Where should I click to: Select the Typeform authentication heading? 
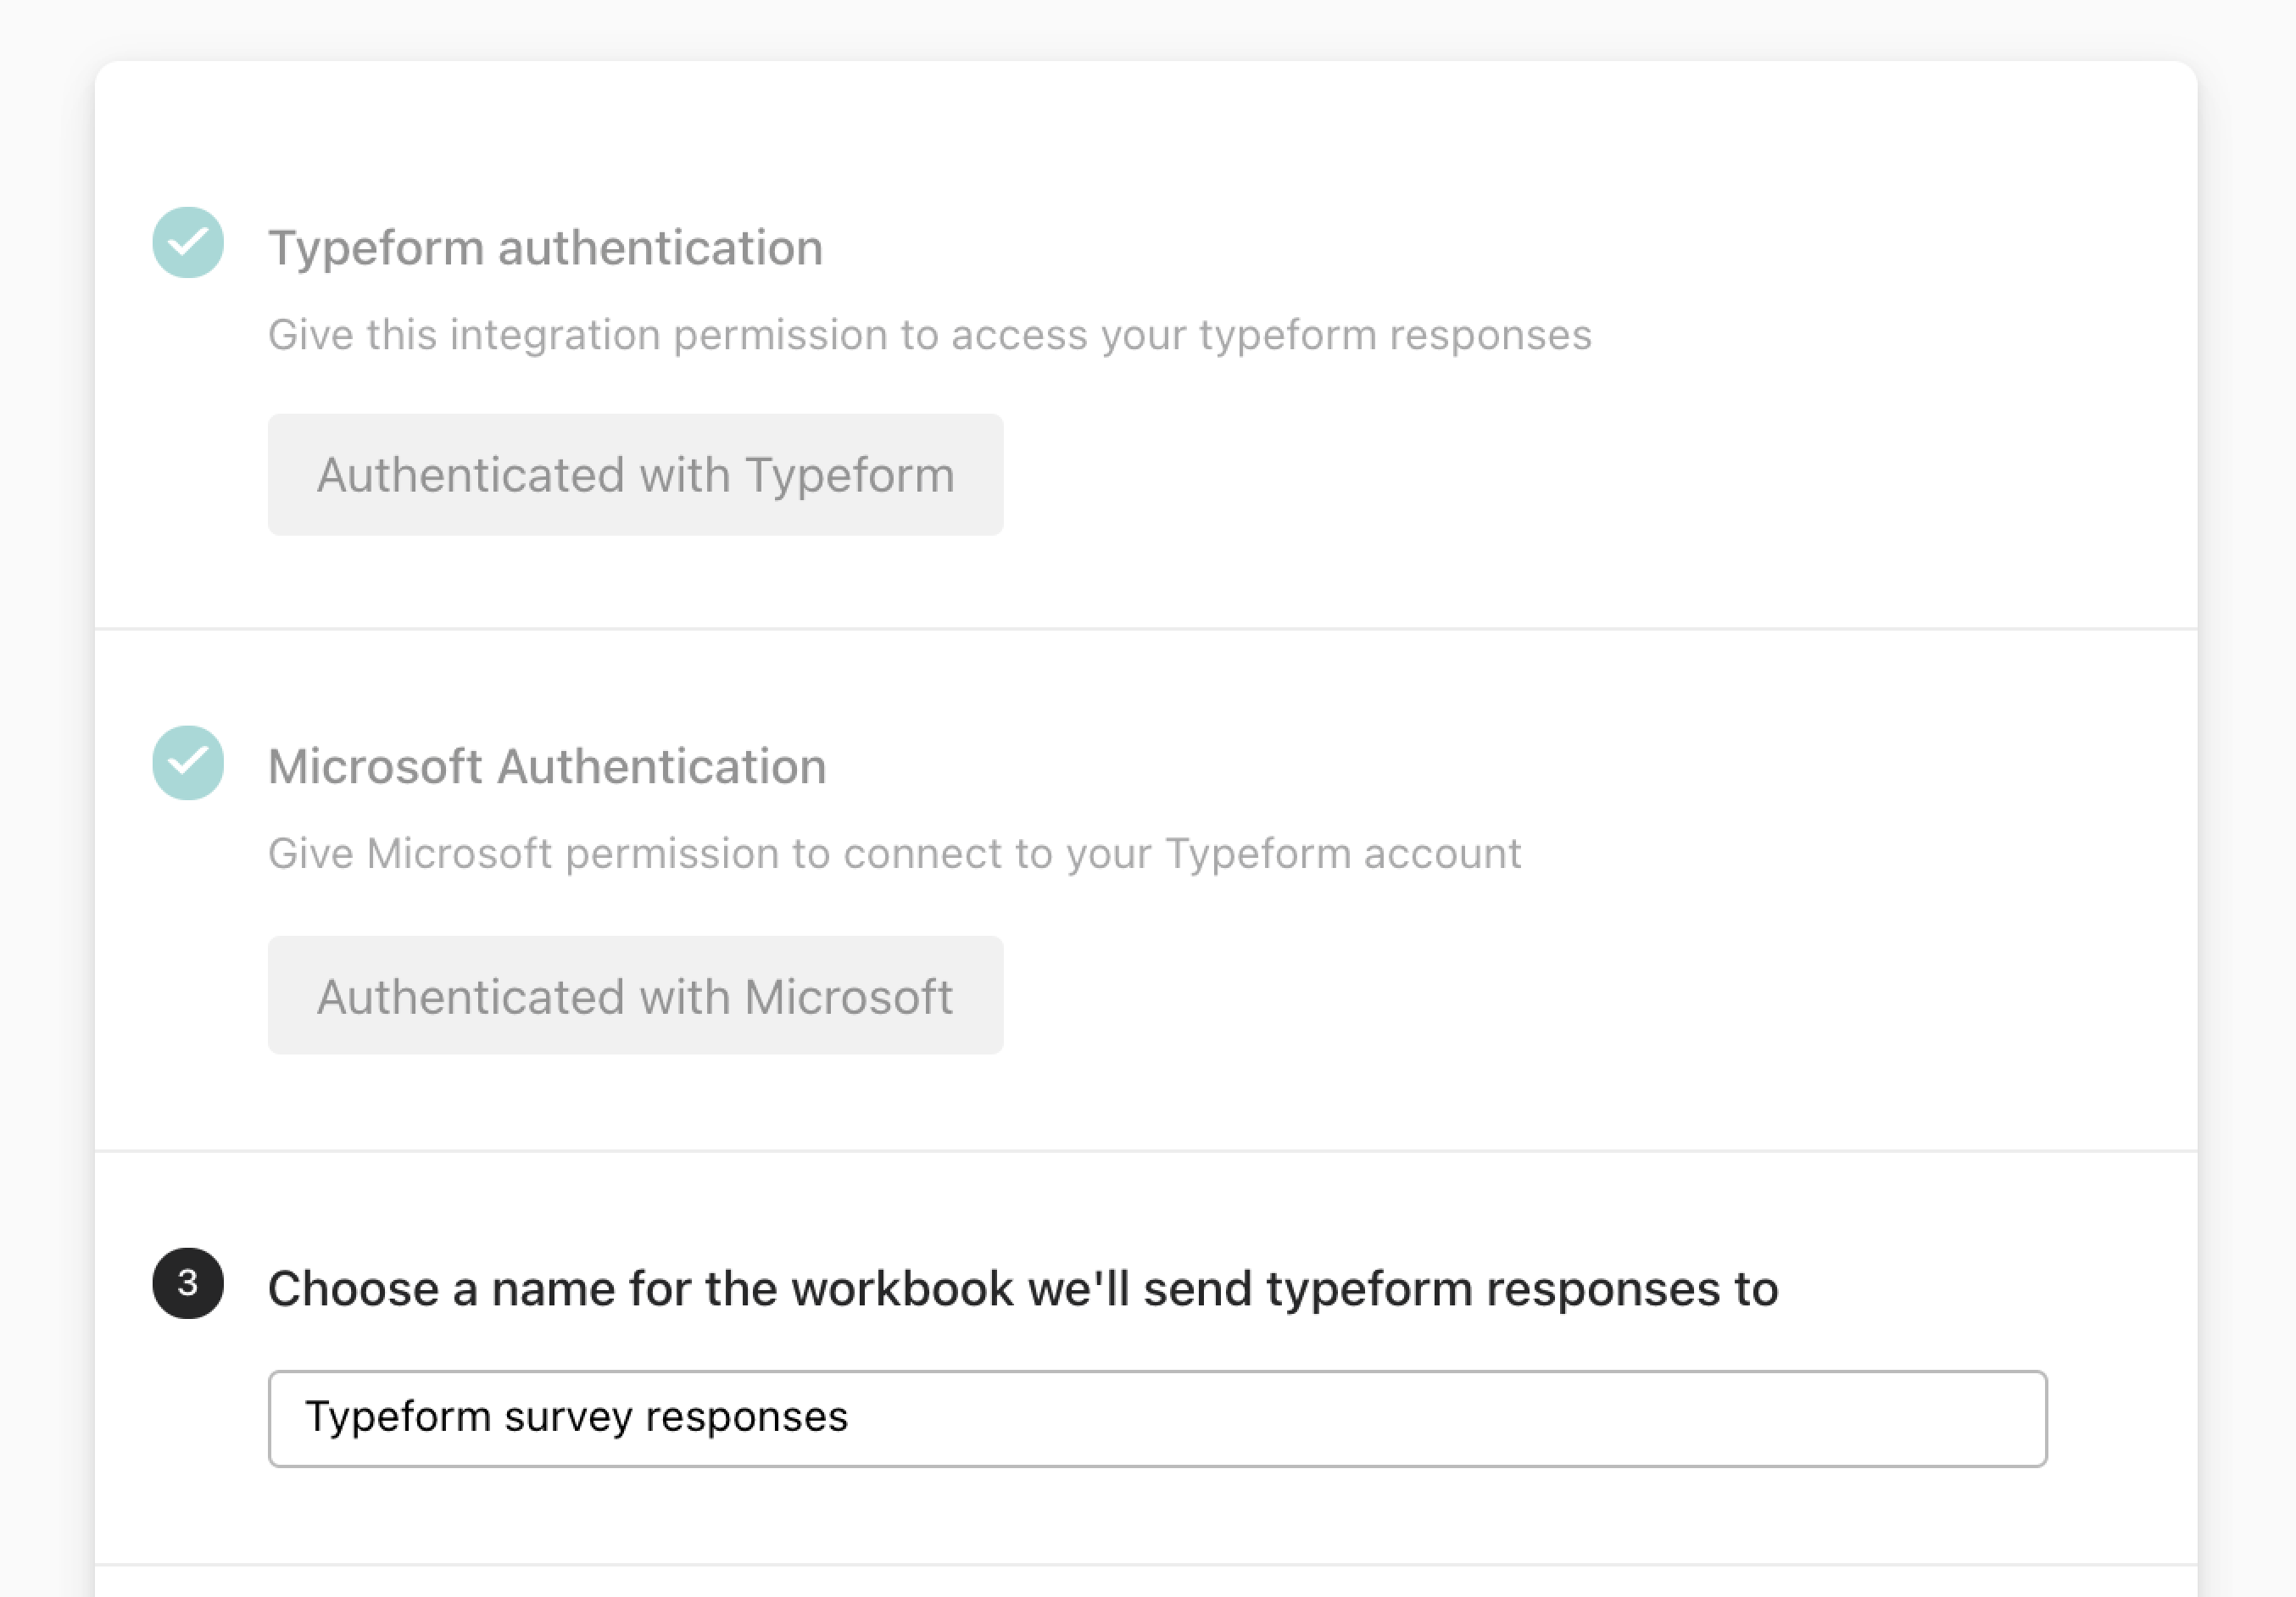tap(546, 248)
